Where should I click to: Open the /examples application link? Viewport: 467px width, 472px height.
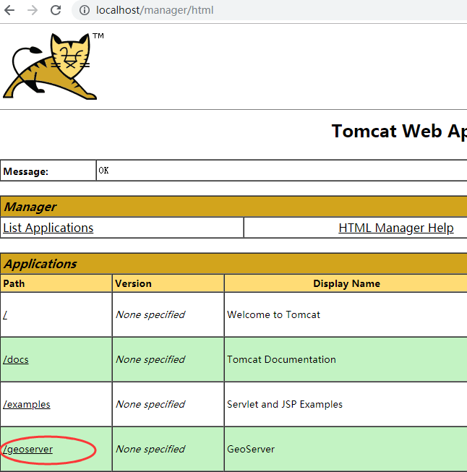pyautogui.click(x=27, y=405)
